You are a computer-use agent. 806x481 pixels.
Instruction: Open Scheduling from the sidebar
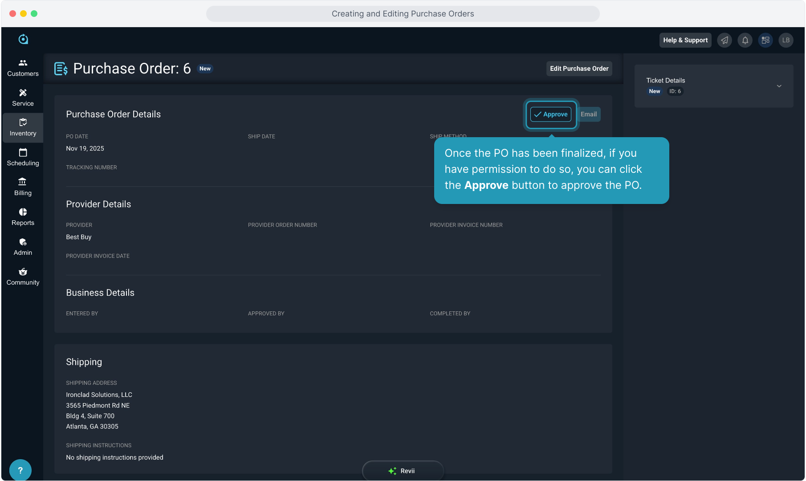coord(23,157)
